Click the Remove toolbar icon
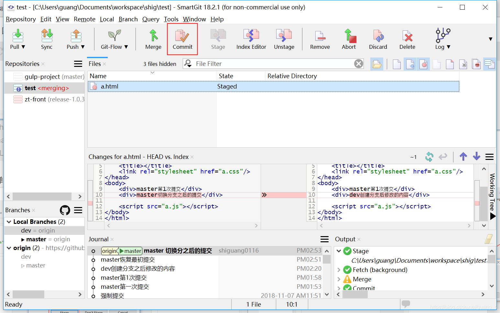The height and width of the screenshot is (313, 500). [320, 36]
